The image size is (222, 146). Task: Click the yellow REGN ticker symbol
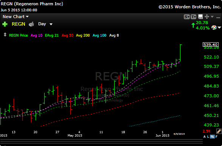coord(19,24)
